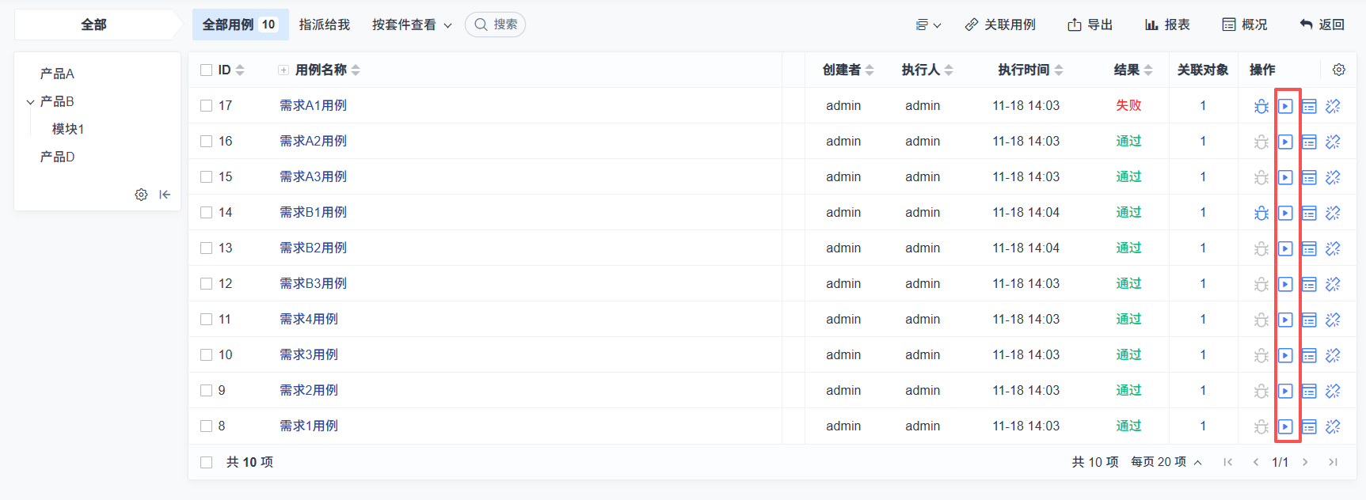Click the bug icon for 需求A1用例
The image size is (1366, 500).
[1261, 106]
